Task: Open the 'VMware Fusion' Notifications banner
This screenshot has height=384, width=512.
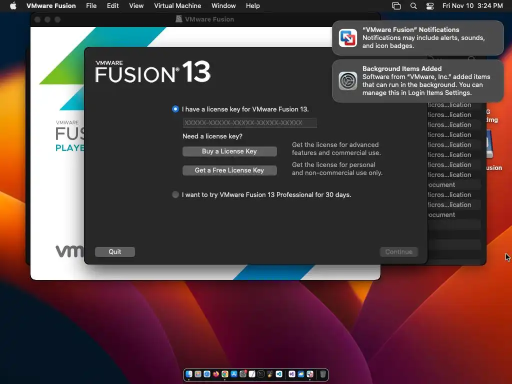Action: point(417,38)
